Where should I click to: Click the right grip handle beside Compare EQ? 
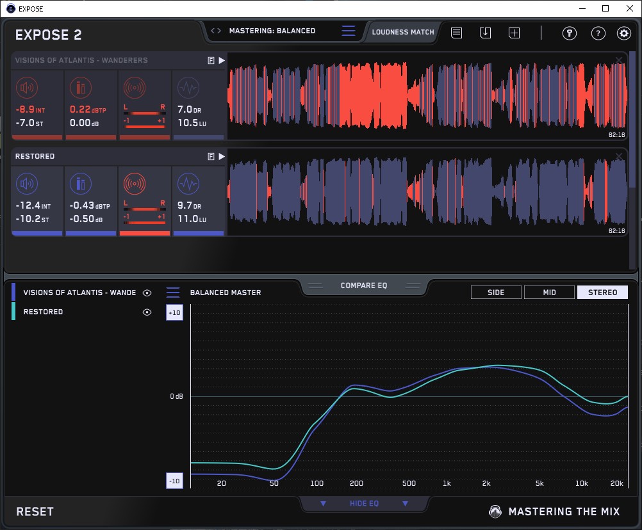tap(413, 285)
